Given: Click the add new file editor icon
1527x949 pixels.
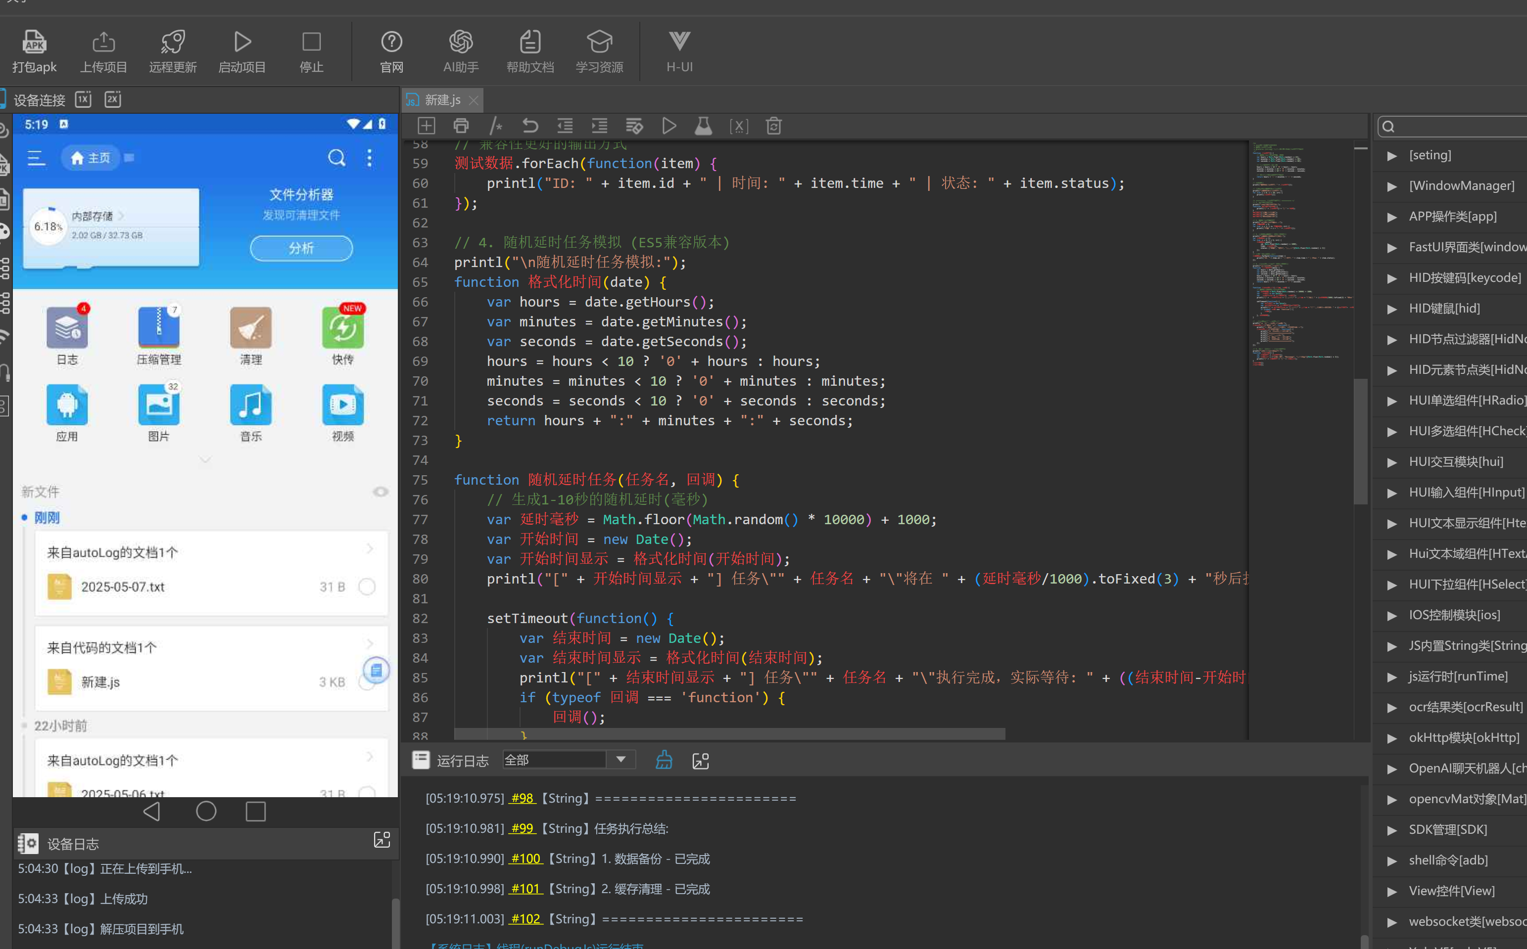Looking at the screenshot, I should point(427,126).
